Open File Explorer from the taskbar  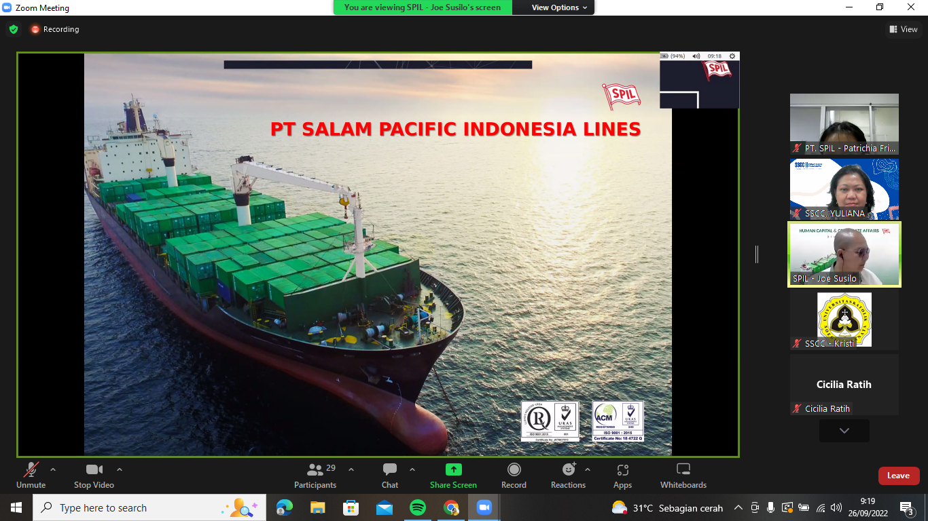coord(317,507)
